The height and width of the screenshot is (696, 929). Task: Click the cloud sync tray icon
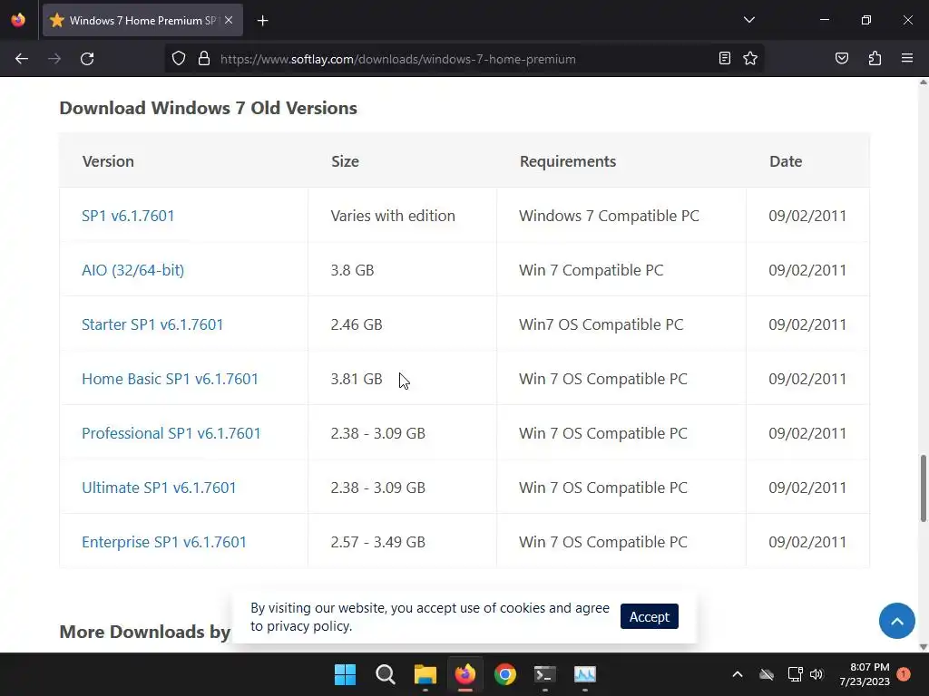[767, 674]
